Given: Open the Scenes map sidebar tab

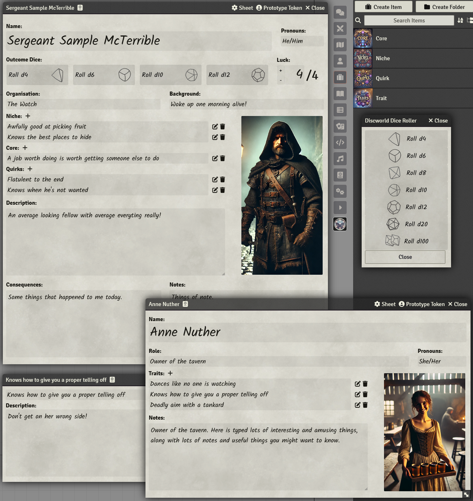Looking at the screenshot, I should 340,45.
